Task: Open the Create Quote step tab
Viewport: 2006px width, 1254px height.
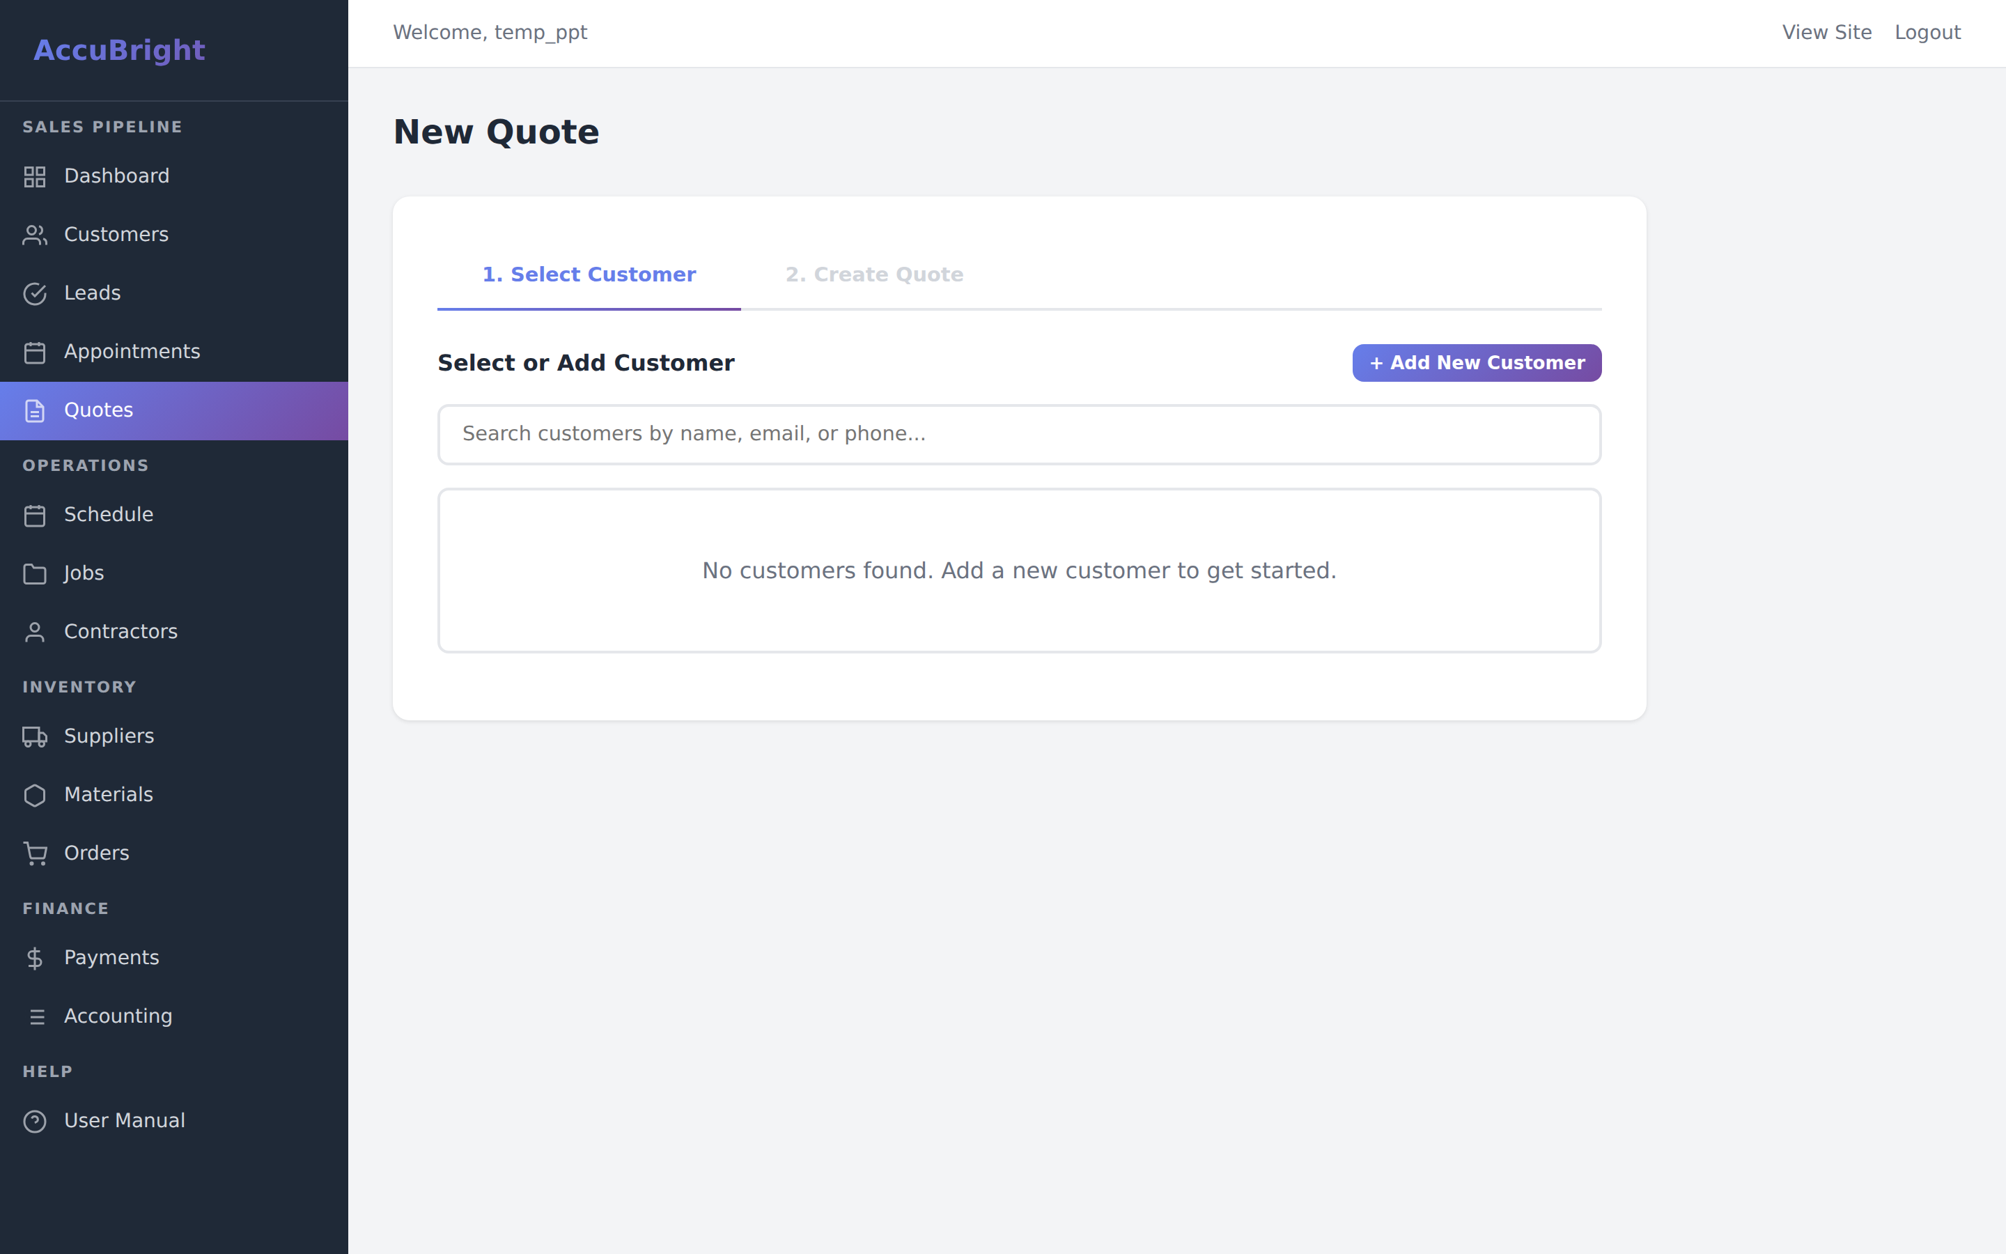Action: pos(873,274)
